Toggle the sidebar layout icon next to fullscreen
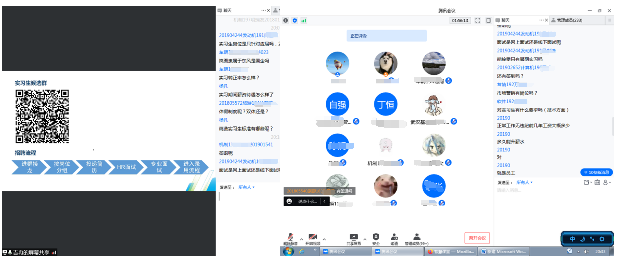This screenshot has height=259, width=622. click(x=489, y=20)
